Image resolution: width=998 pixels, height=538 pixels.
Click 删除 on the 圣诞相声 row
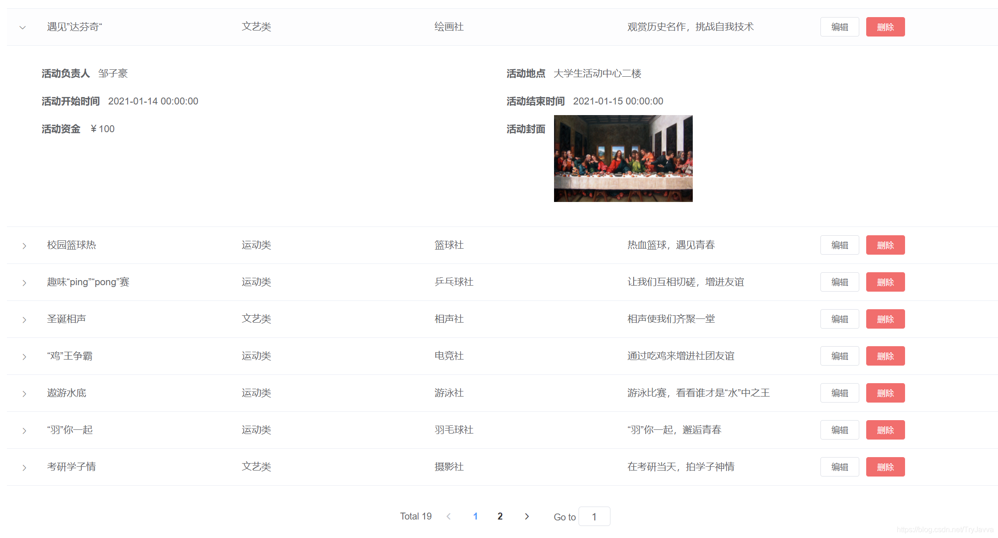[885, 319]
